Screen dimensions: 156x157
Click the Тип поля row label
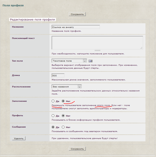[x=17, y=61]
